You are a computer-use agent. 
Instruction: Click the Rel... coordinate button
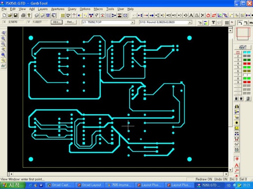[x=71, y=22]
